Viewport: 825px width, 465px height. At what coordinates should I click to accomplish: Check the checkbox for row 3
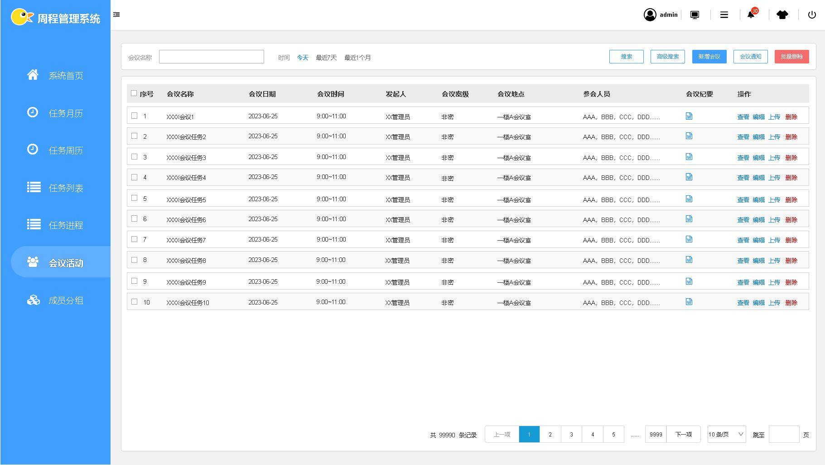[x=134, y=157]
